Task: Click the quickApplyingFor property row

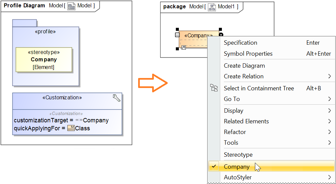Action: [x=52, y=128]
